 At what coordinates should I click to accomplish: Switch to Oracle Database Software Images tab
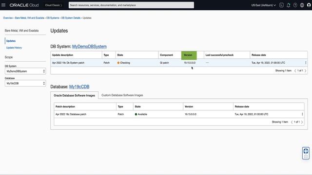[75, 95]
